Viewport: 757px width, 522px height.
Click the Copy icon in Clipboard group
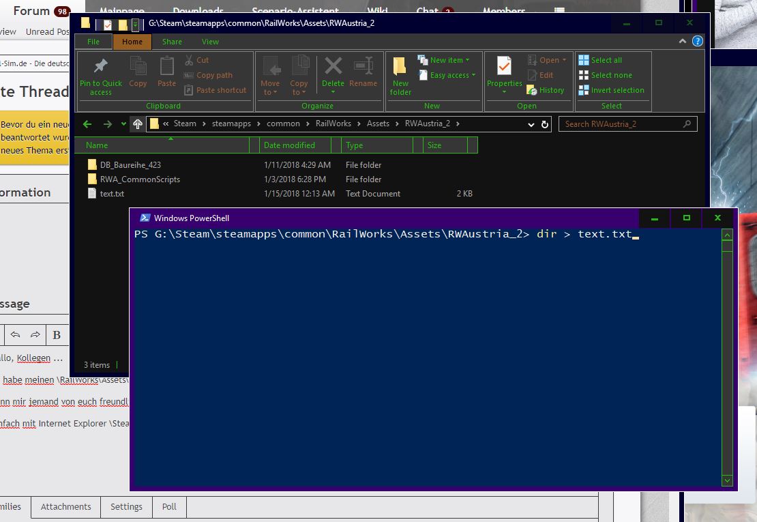pos(138,66)
